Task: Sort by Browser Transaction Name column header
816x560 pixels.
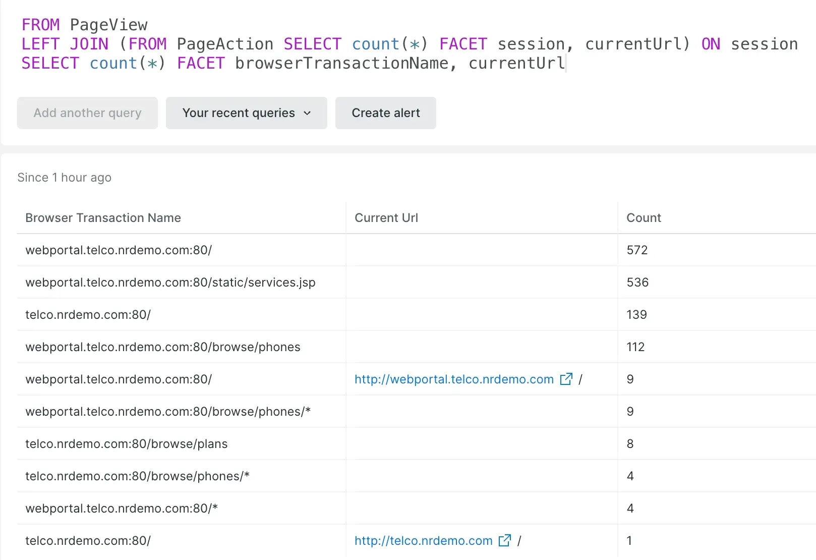Action: (103, 218)
